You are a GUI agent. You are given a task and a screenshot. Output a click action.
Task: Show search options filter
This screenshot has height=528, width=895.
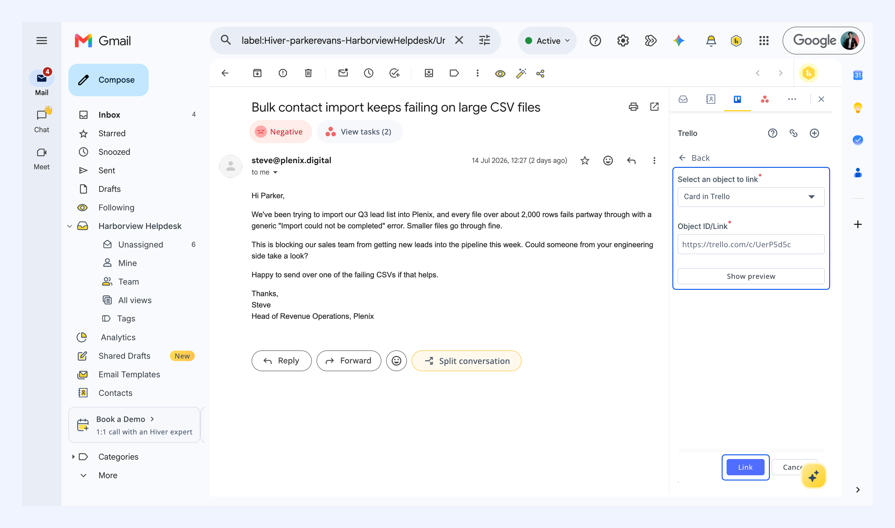[x=484, y=40]
